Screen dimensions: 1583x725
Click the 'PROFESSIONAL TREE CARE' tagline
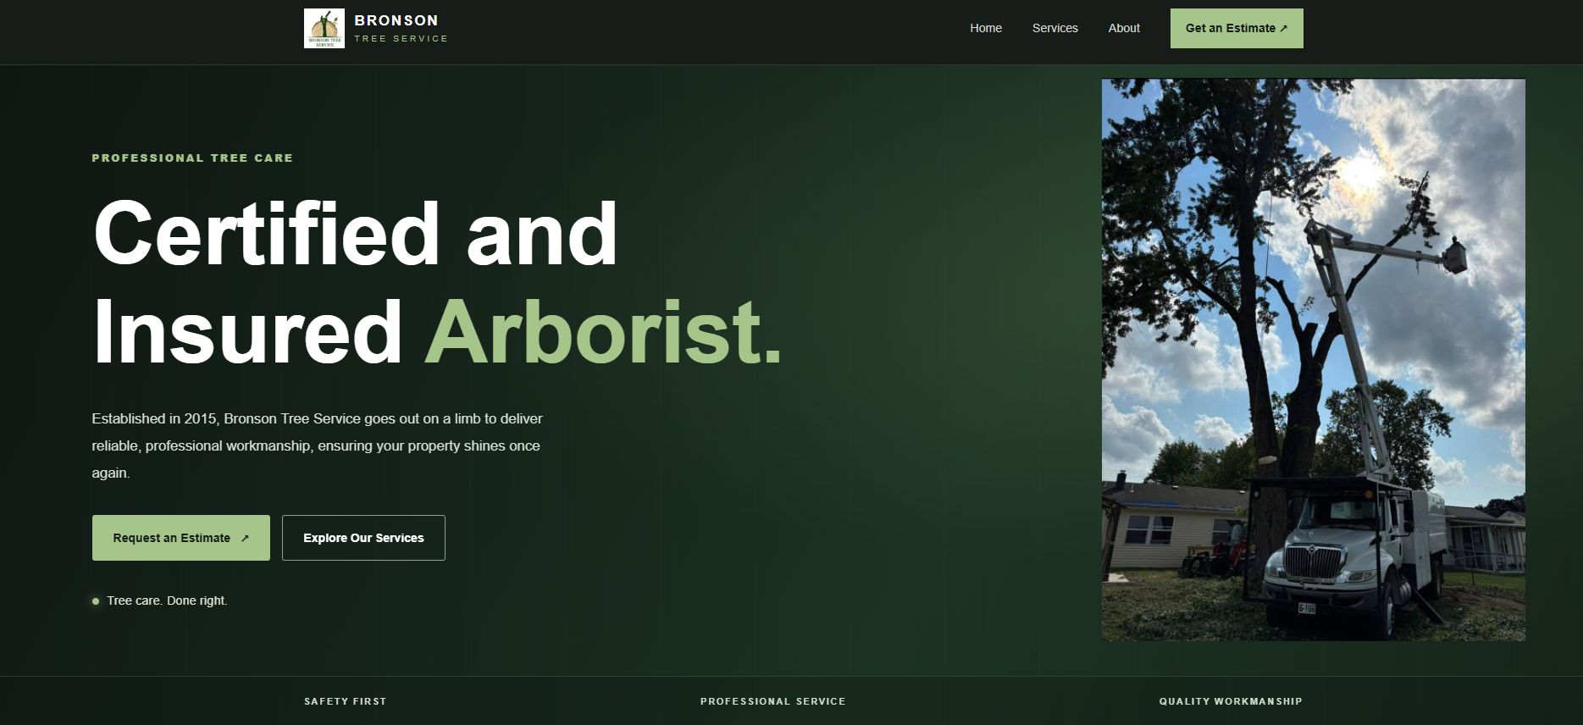click(192, 158)
